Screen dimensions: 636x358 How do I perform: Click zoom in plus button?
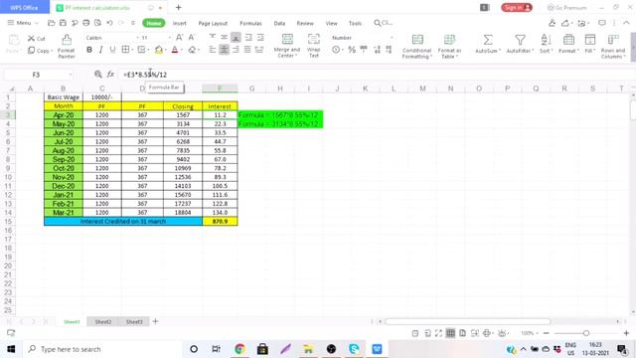[626, 333]
